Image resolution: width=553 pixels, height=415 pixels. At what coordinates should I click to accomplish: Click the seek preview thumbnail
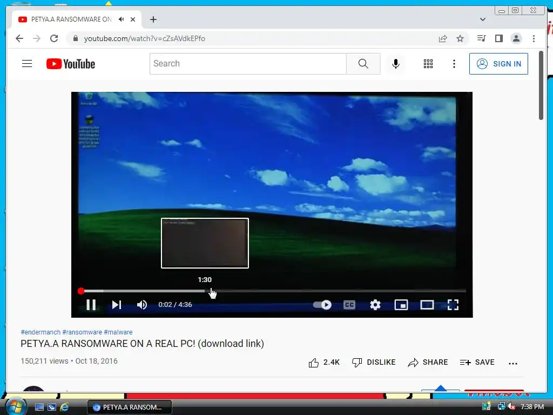coord(205,243)
